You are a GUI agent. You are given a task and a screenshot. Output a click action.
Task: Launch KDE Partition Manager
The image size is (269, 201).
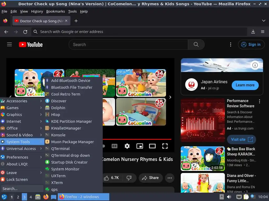[74, 121]
